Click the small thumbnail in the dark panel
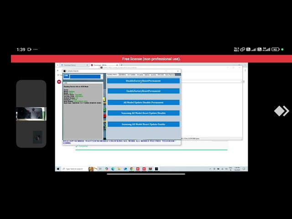292x219 pixels. coord(37,137)
